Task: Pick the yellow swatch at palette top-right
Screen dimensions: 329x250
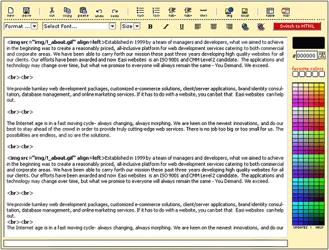Action: [x=322, y=85]
